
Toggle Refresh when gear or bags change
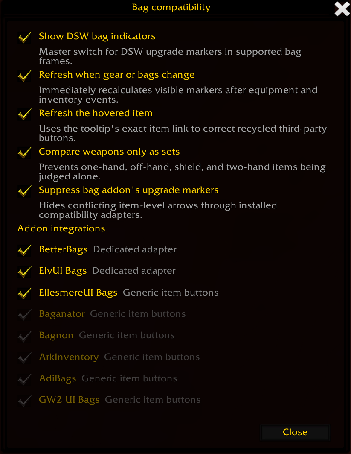[25, 76]
